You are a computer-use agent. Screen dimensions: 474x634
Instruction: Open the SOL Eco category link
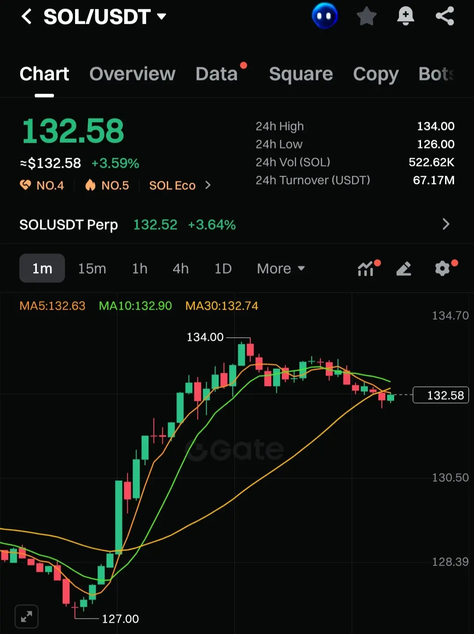click(x=172, y=185)
